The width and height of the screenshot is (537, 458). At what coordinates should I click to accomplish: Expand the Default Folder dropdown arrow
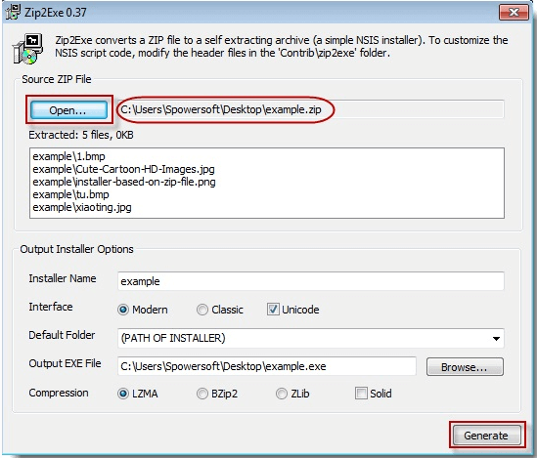(x=496, y=338)
